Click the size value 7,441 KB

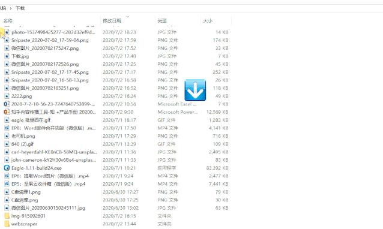[x=219, y=184]
